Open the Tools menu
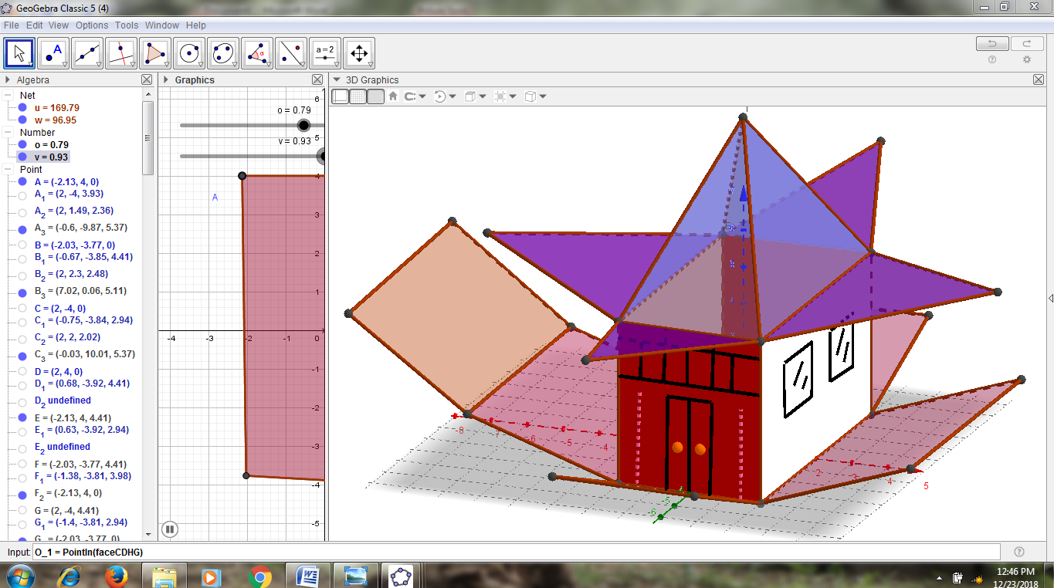This screenshot has height=588, width=1054. coord(126,25)
